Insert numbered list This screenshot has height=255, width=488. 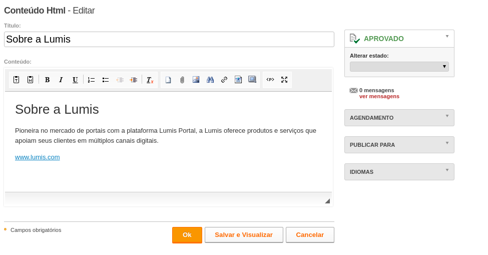tap(91, 80)
